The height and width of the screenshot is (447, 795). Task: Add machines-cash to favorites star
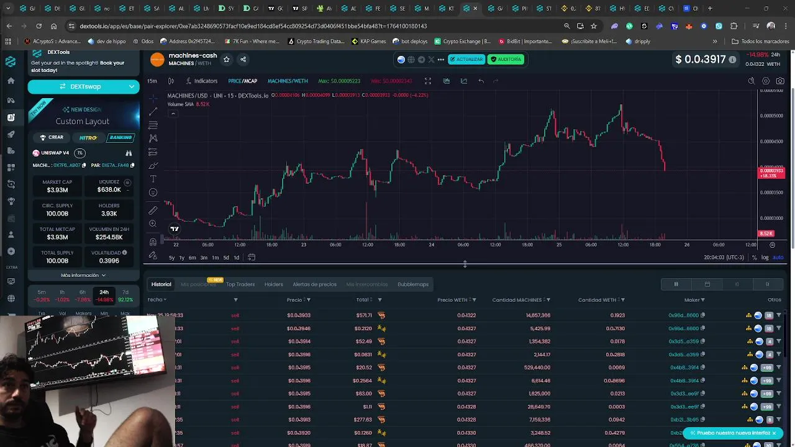(226, 60)
